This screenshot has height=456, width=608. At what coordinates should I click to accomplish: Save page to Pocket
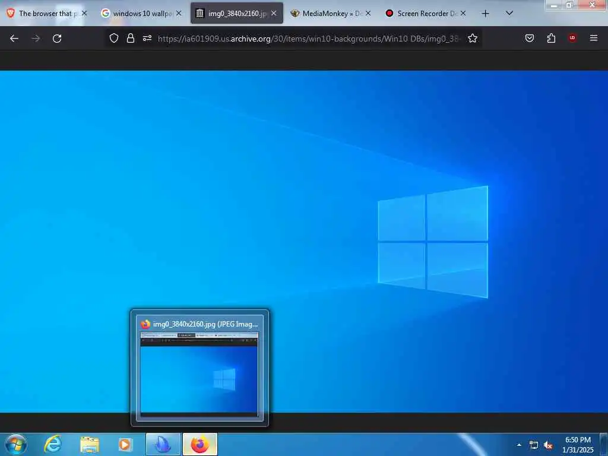coord(530,38)
